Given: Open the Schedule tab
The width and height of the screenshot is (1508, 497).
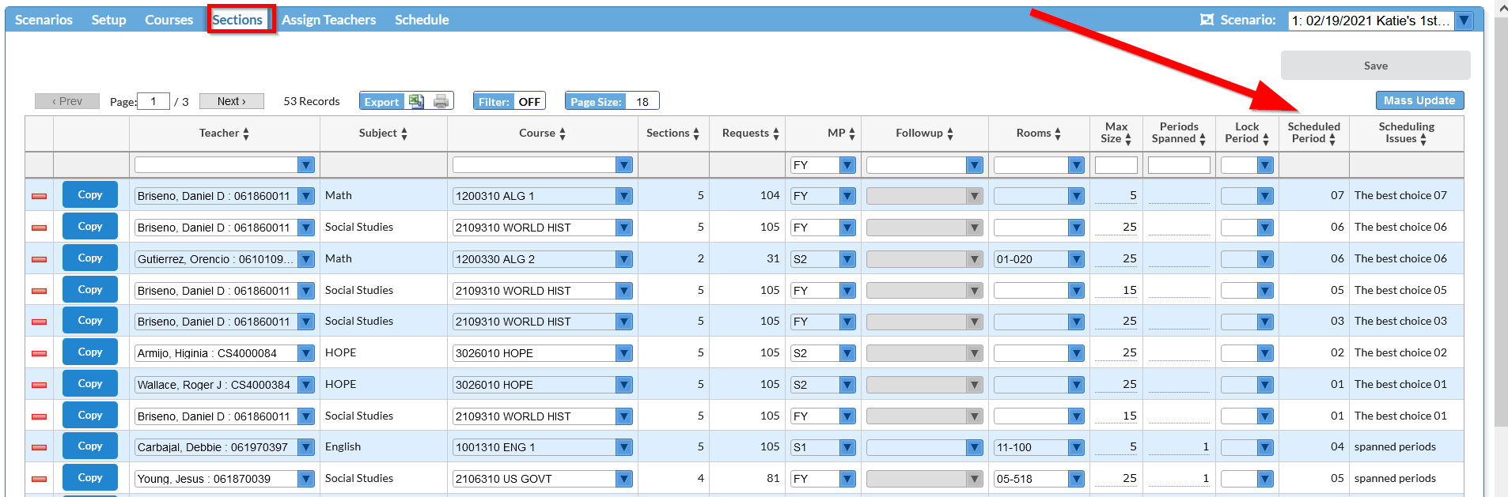Looking at the screenshot, I should pos(422,20).
